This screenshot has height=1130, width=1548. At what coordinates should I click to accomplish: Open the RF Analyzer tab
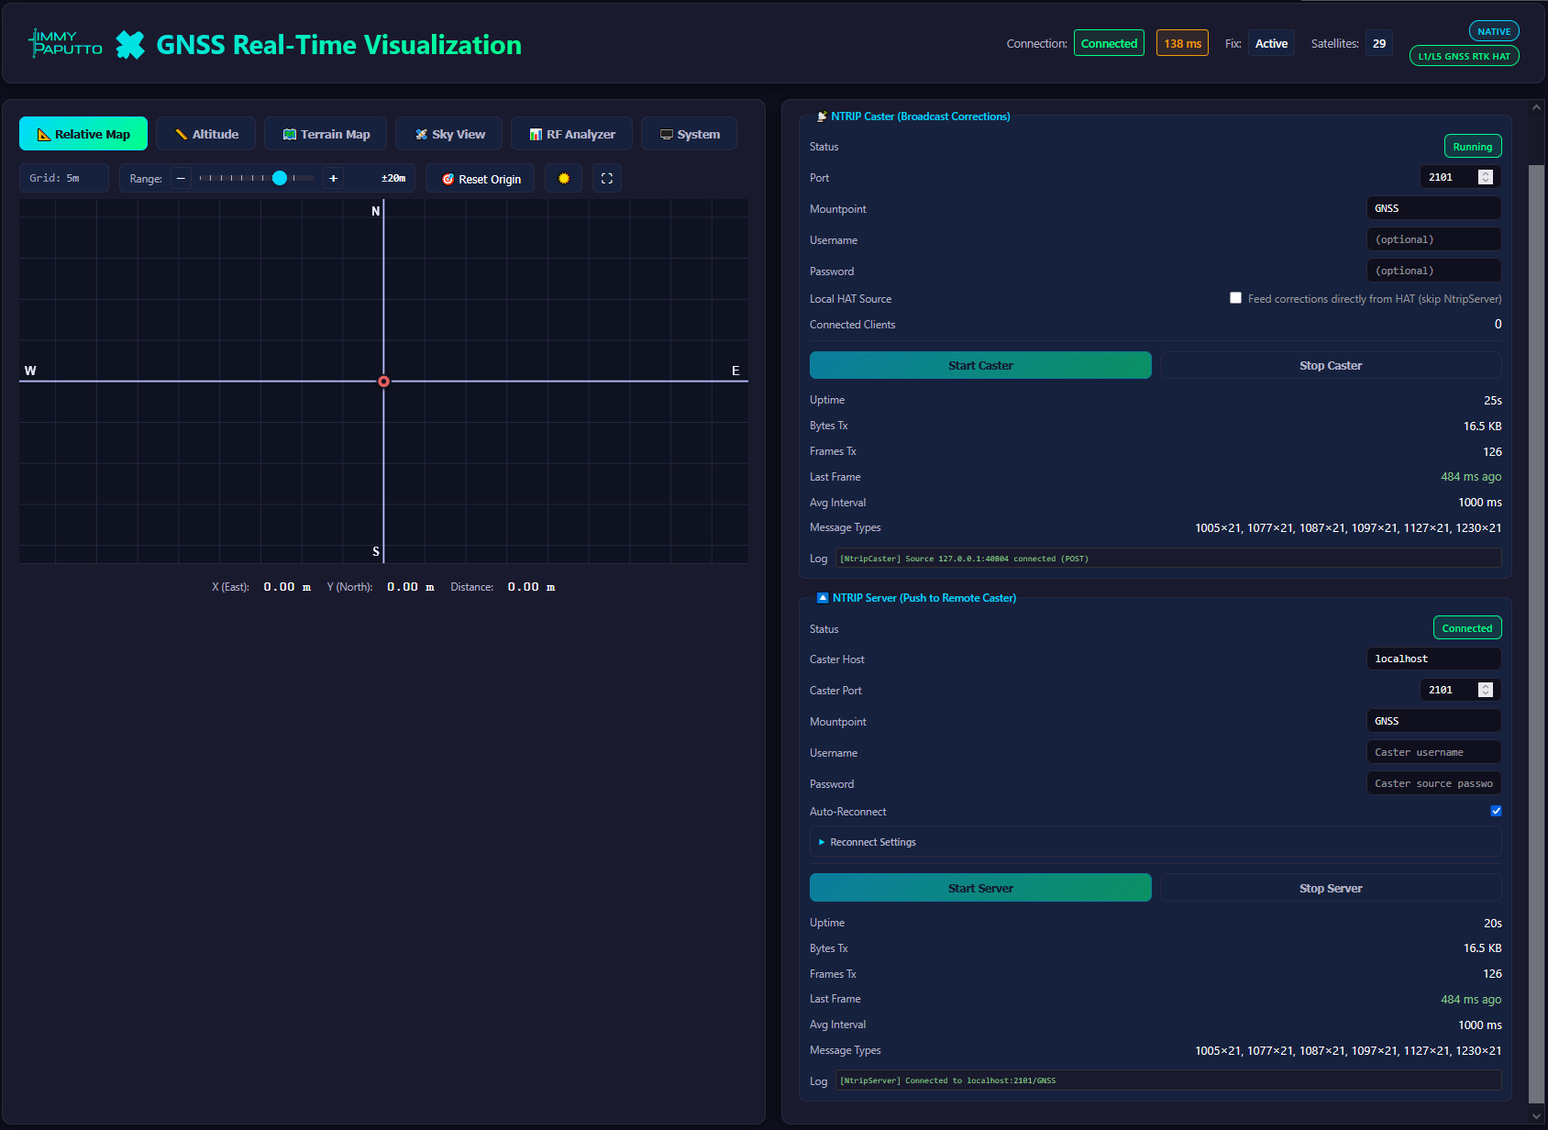[x=572, y=134]
